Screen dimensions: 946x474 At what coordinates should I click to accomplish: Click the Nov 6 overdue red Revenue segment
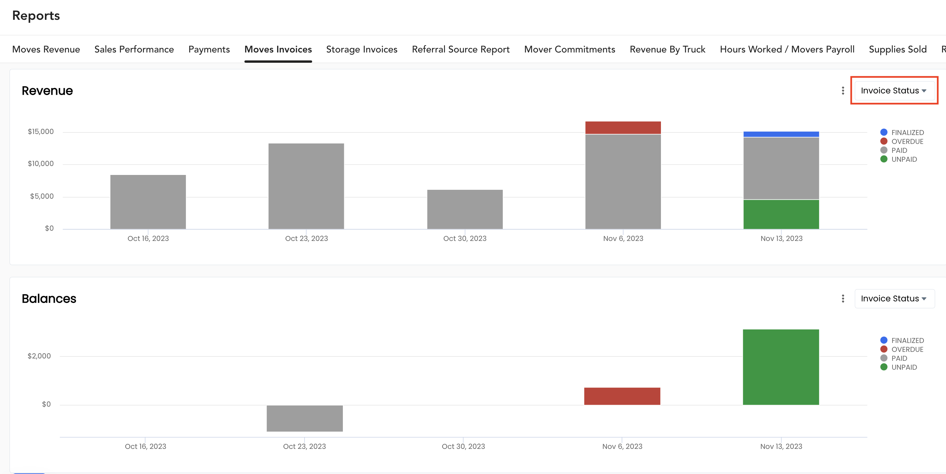pyautogui.click(x=623, y=128)
